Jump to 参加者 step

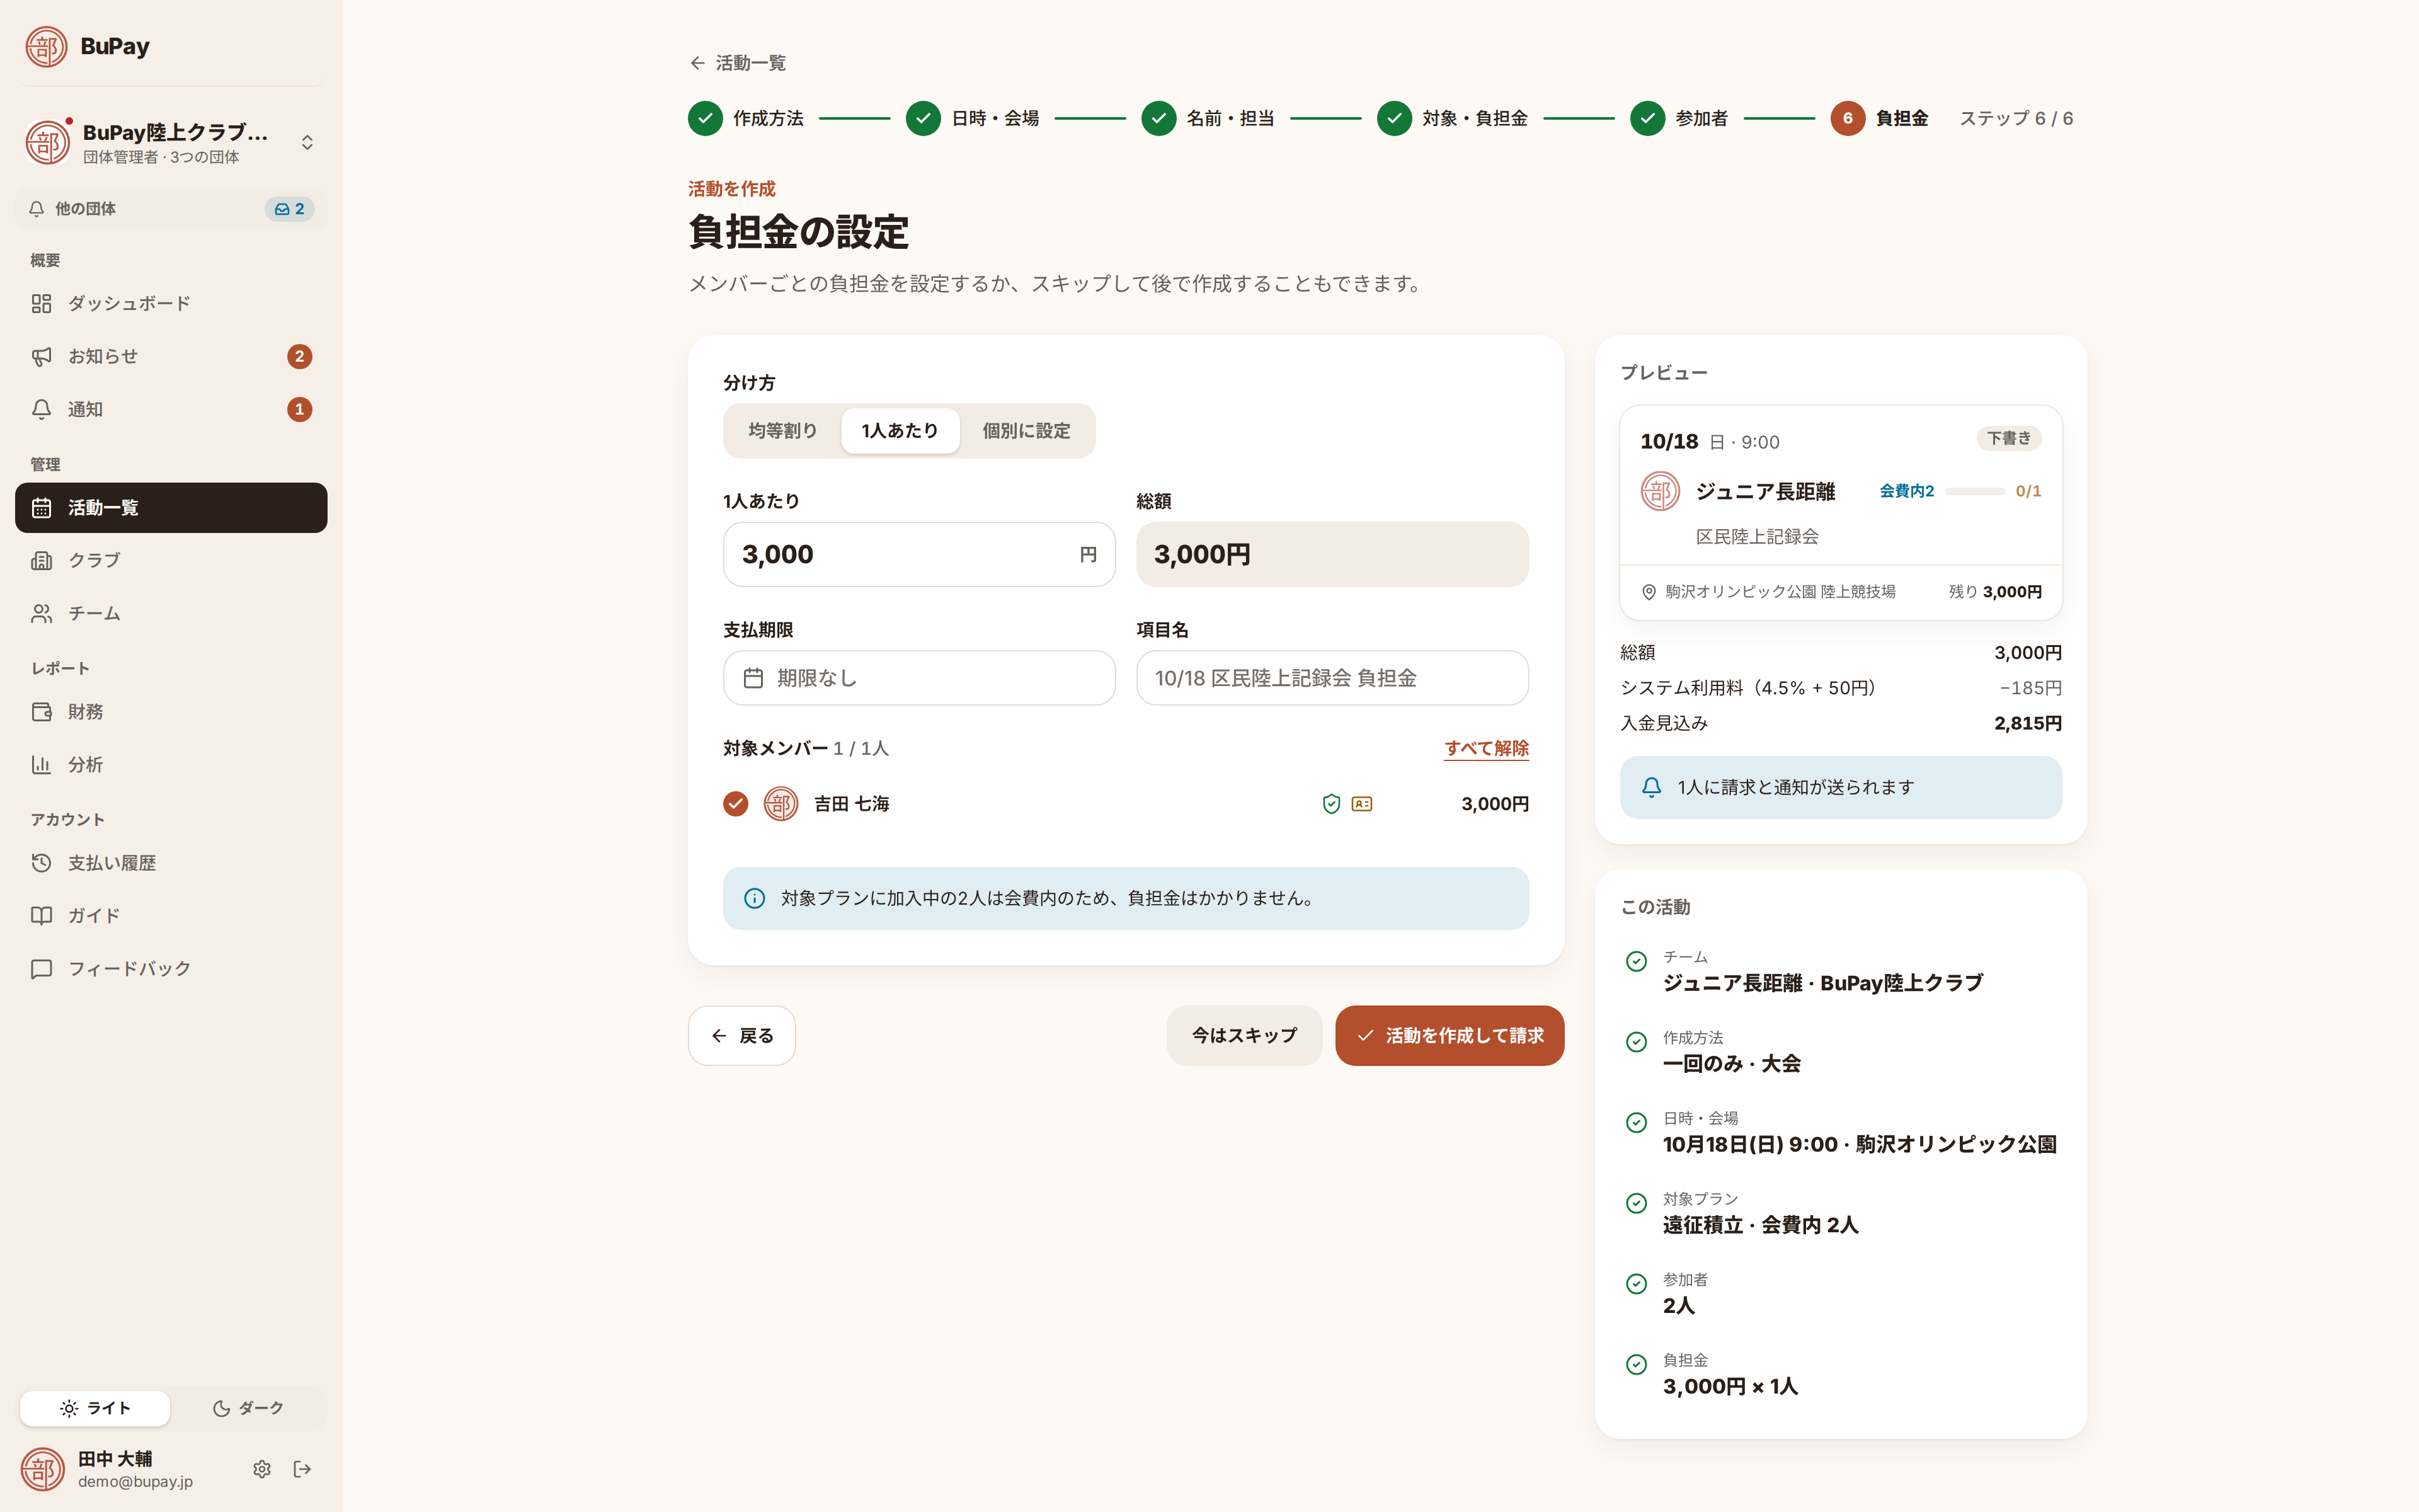(1679, 118)
